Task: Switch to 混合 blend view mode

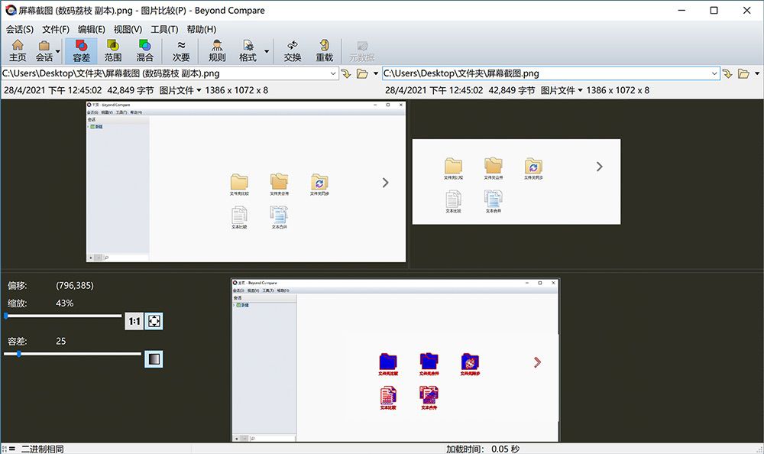Action: (144, 50)
